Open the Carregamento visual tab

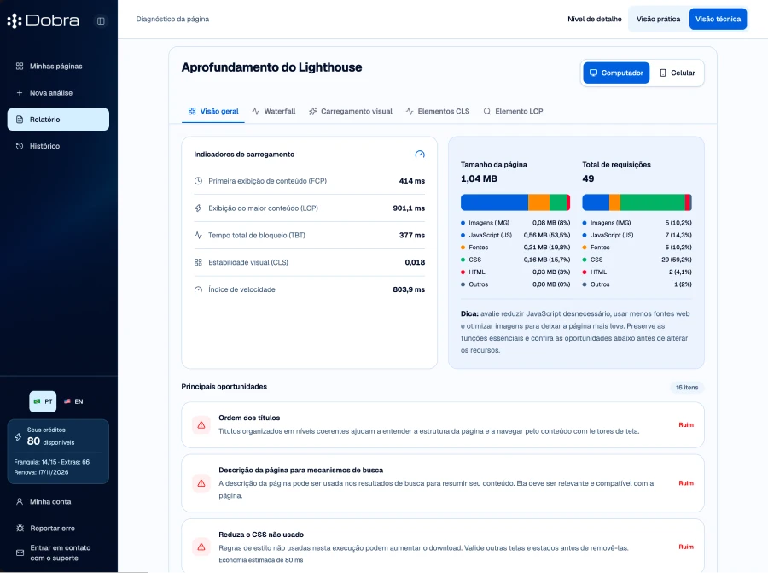click(350, 111)
